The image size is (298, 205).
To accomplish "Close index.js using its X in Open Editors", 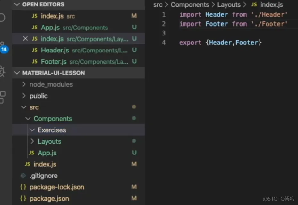I will click(x=25, y=39).
